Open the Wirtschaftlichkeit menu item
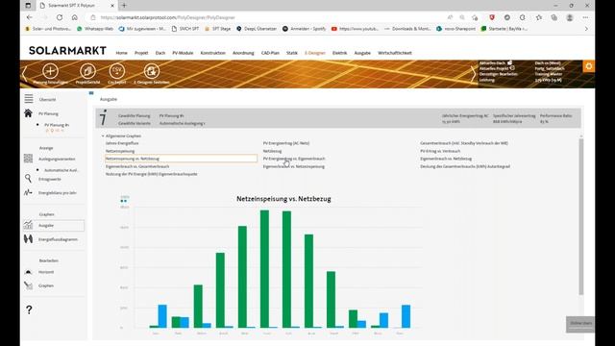 click(x=395, y=53)
